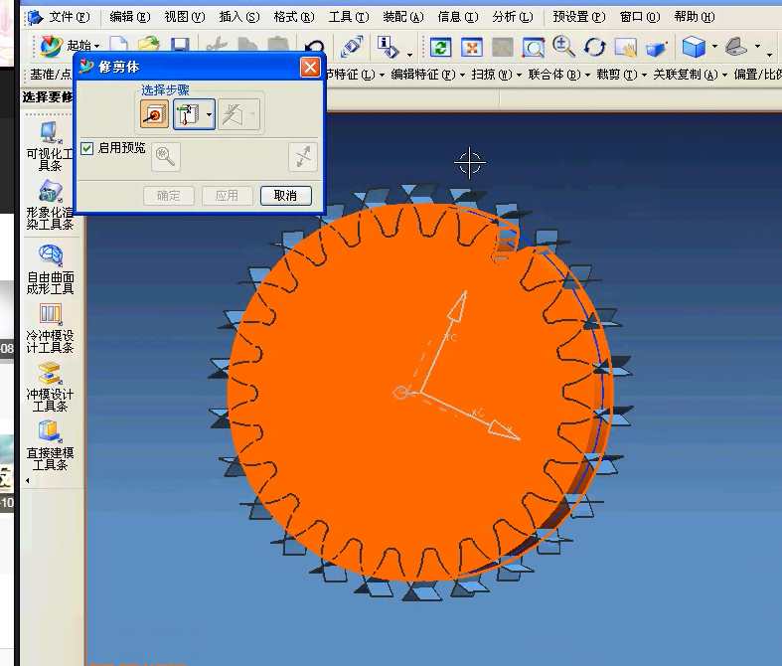The height and width of the screenshot is (666, 782).
Task: Click the shaded rendering style cube icon
Action: [x=694, y=47]
